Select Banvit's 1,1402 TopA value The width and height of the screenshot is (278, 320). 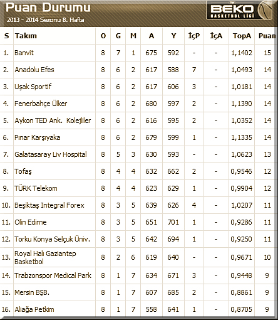pyautogui.click(x=242, y=53)
